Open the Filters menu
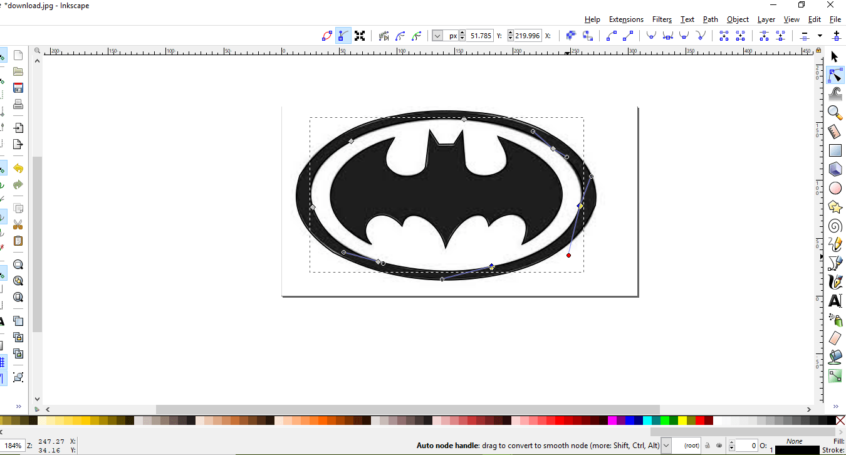This screenshot has width=846, height=455. 662,19
